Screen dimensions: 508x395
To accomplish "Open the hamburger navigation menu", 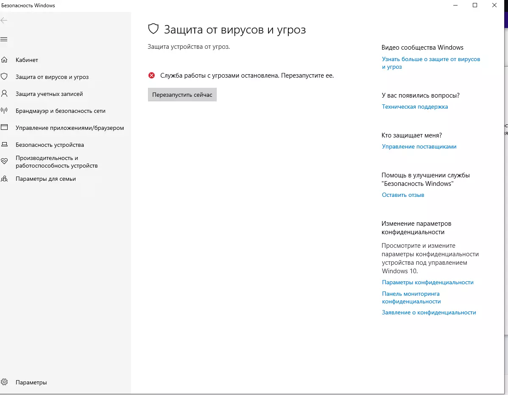I will point(4,39).
